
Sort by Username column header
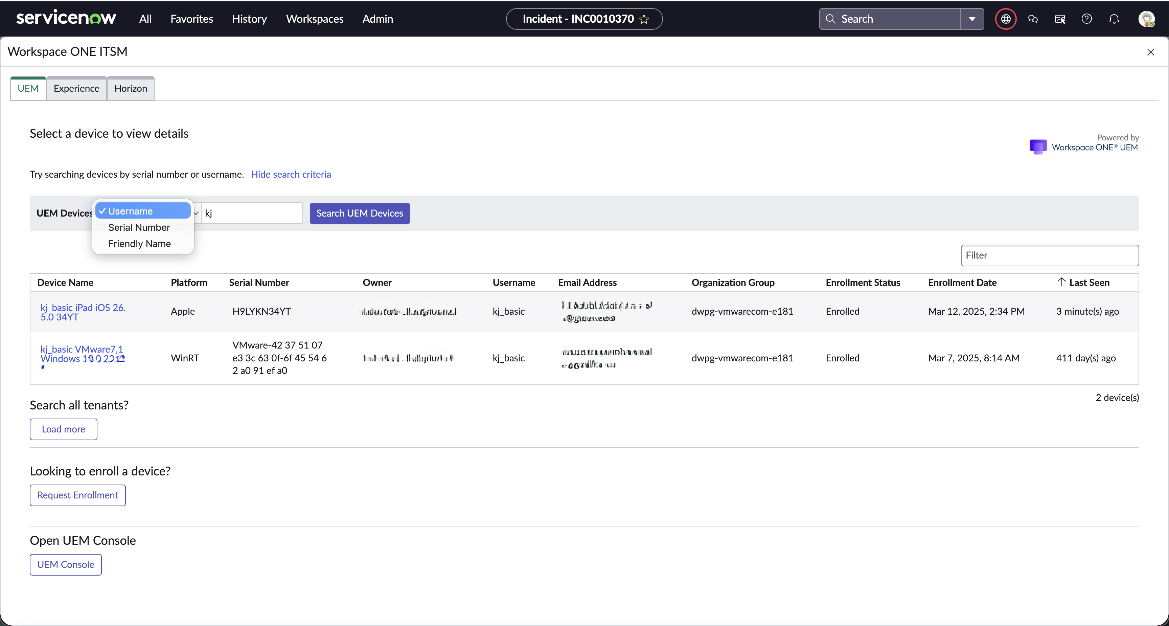(514, 282)
